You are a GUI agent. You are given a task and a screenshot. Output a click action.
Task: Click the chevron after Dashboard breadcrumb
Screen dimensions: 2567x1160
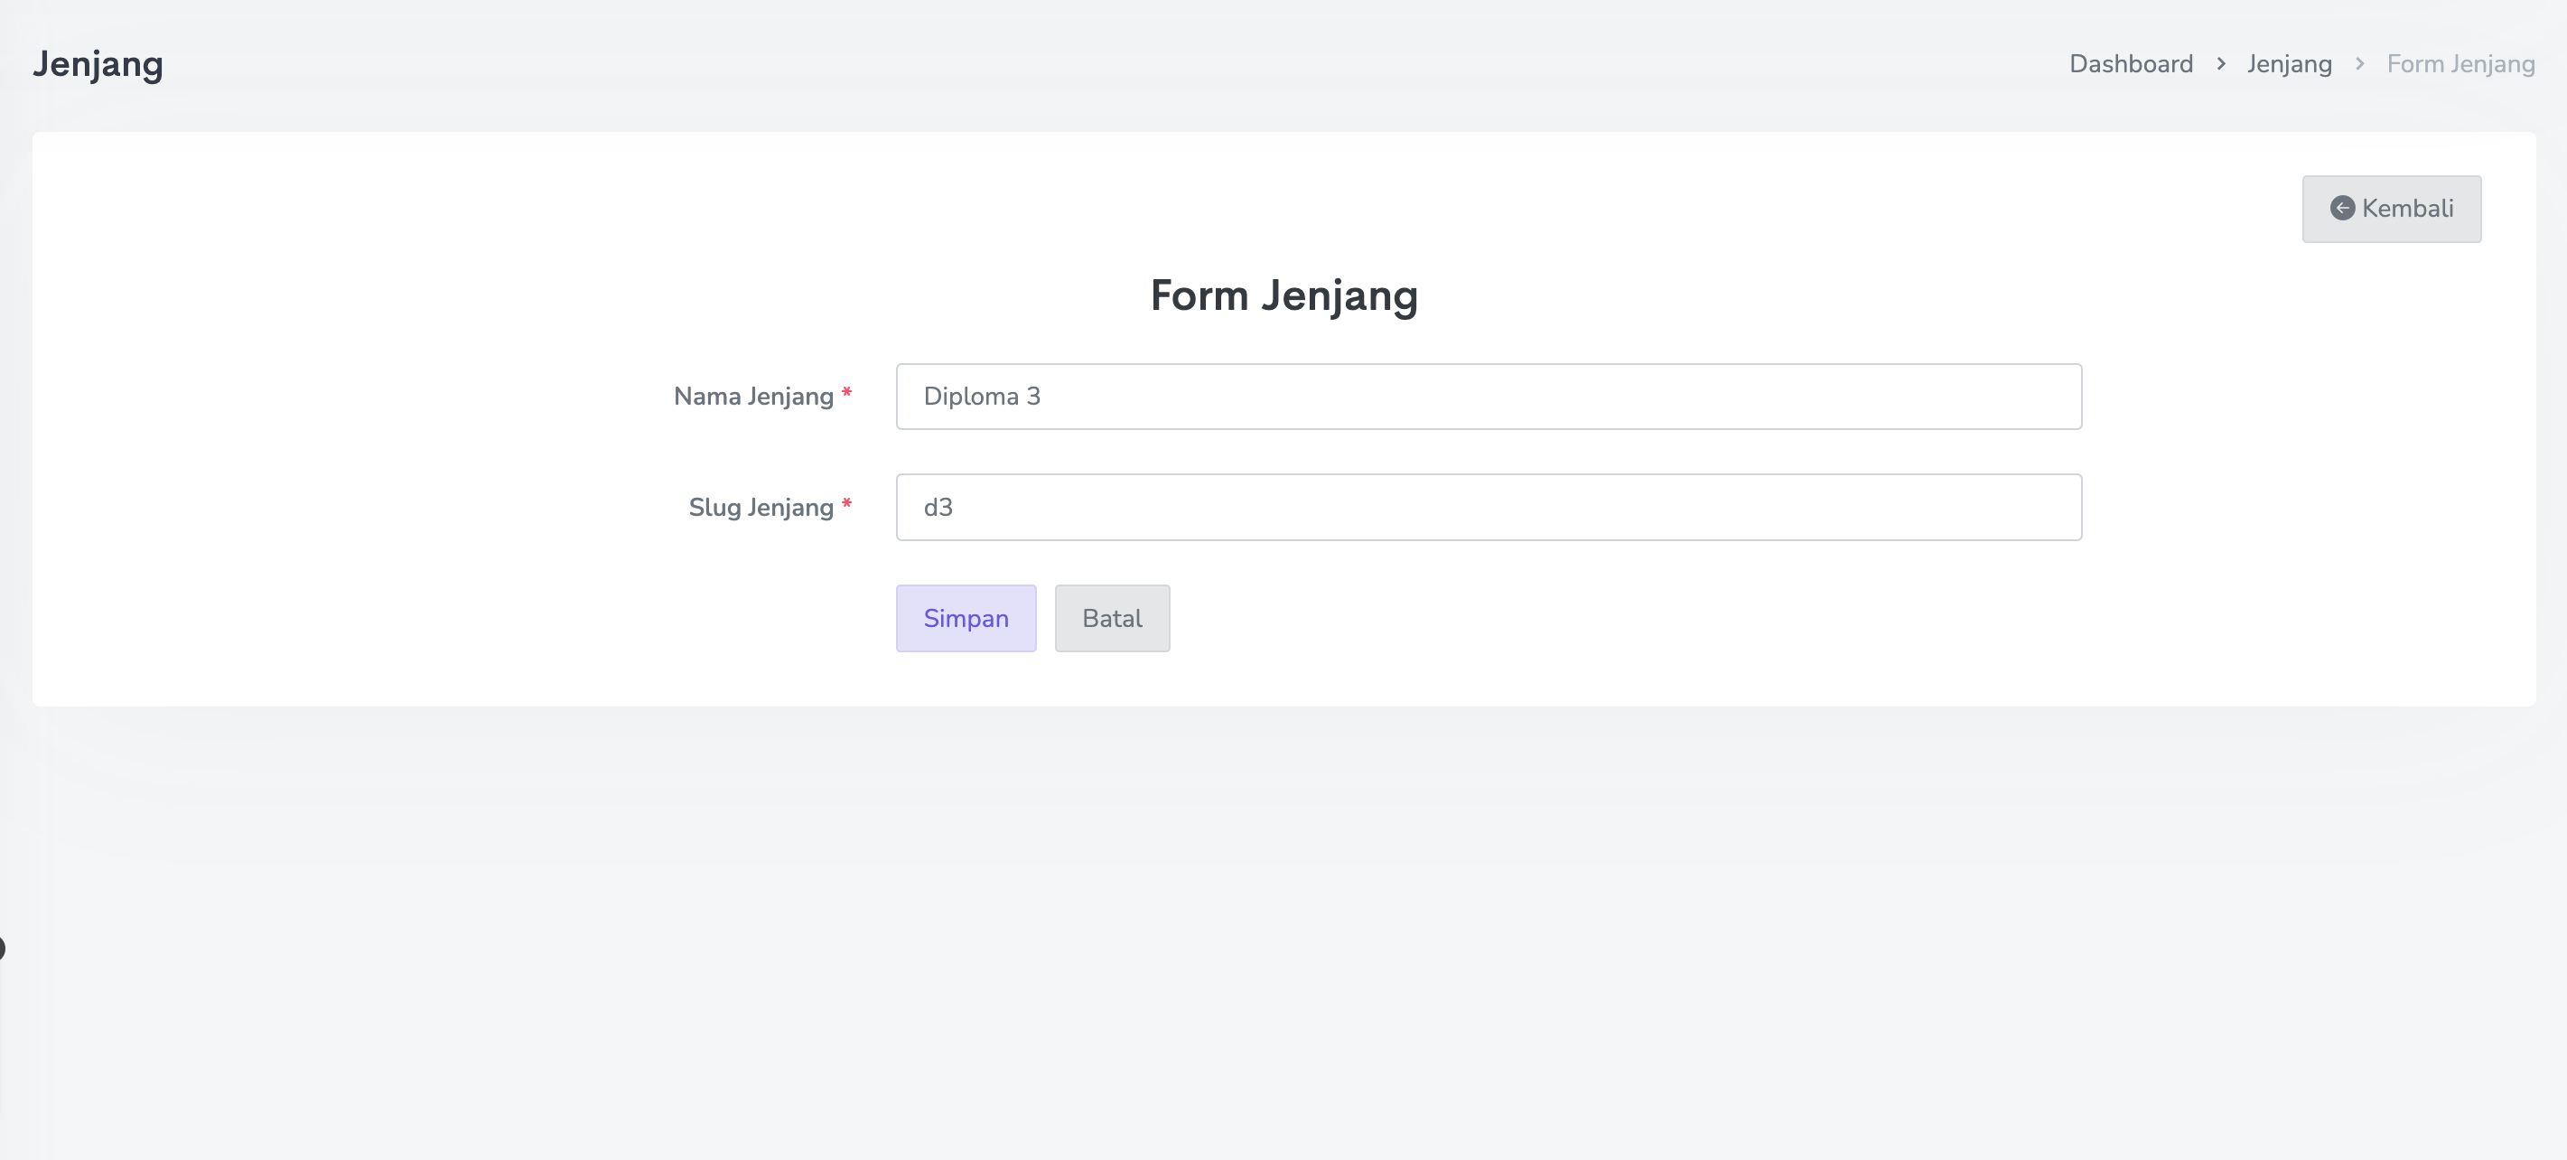pyautogui.click(x=2220, y=64)
